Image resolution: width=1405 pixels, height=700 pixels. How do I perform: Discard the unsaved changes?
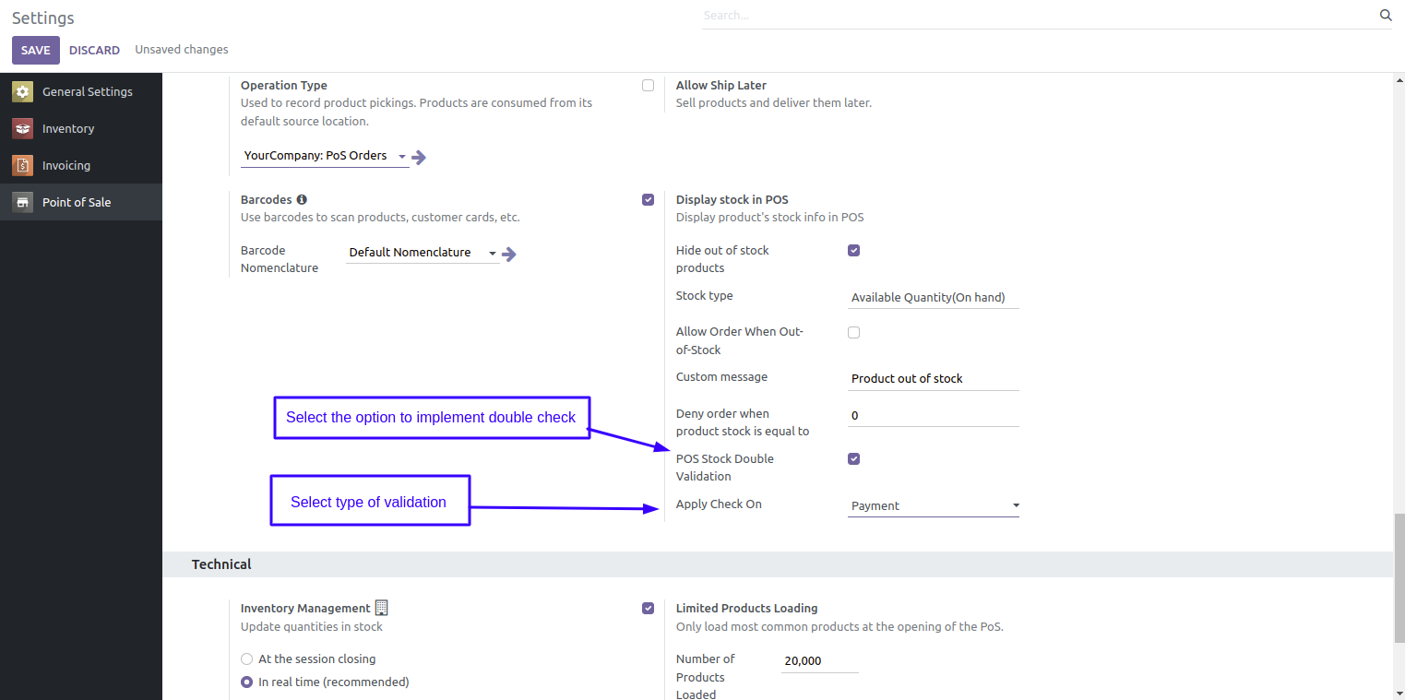pyautogui.click(x=94, y=50)
